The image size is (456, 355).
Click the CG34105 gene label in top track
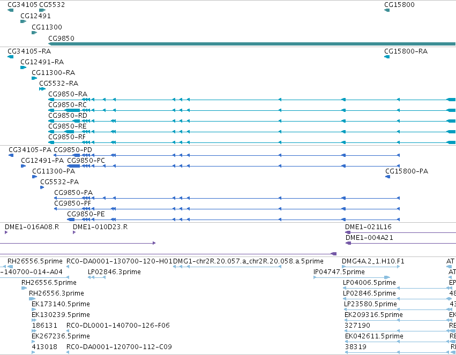coord(23,5)
